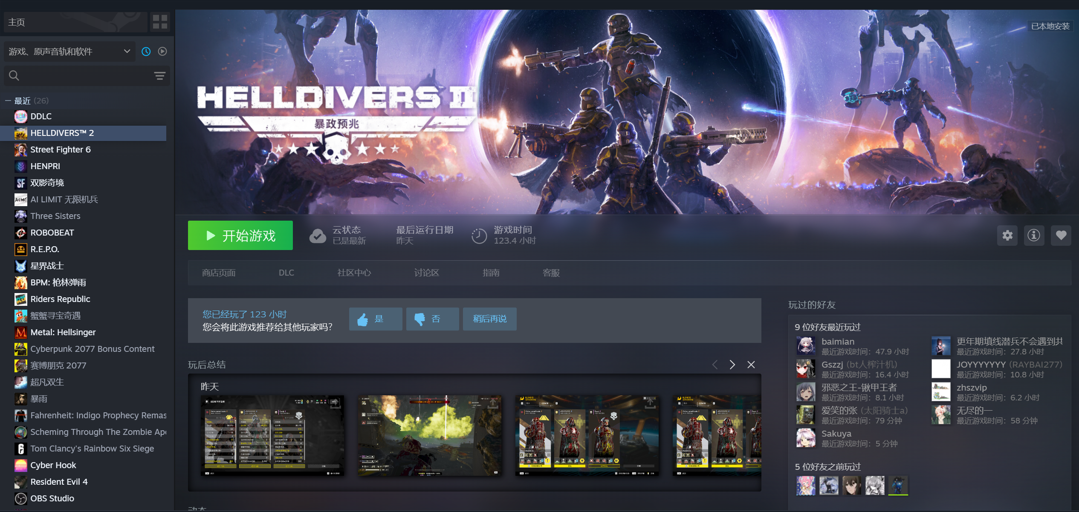Select Metal: Hellsinger in library
This screenshot has width=1079, height=512.
[x=84, y=332]
